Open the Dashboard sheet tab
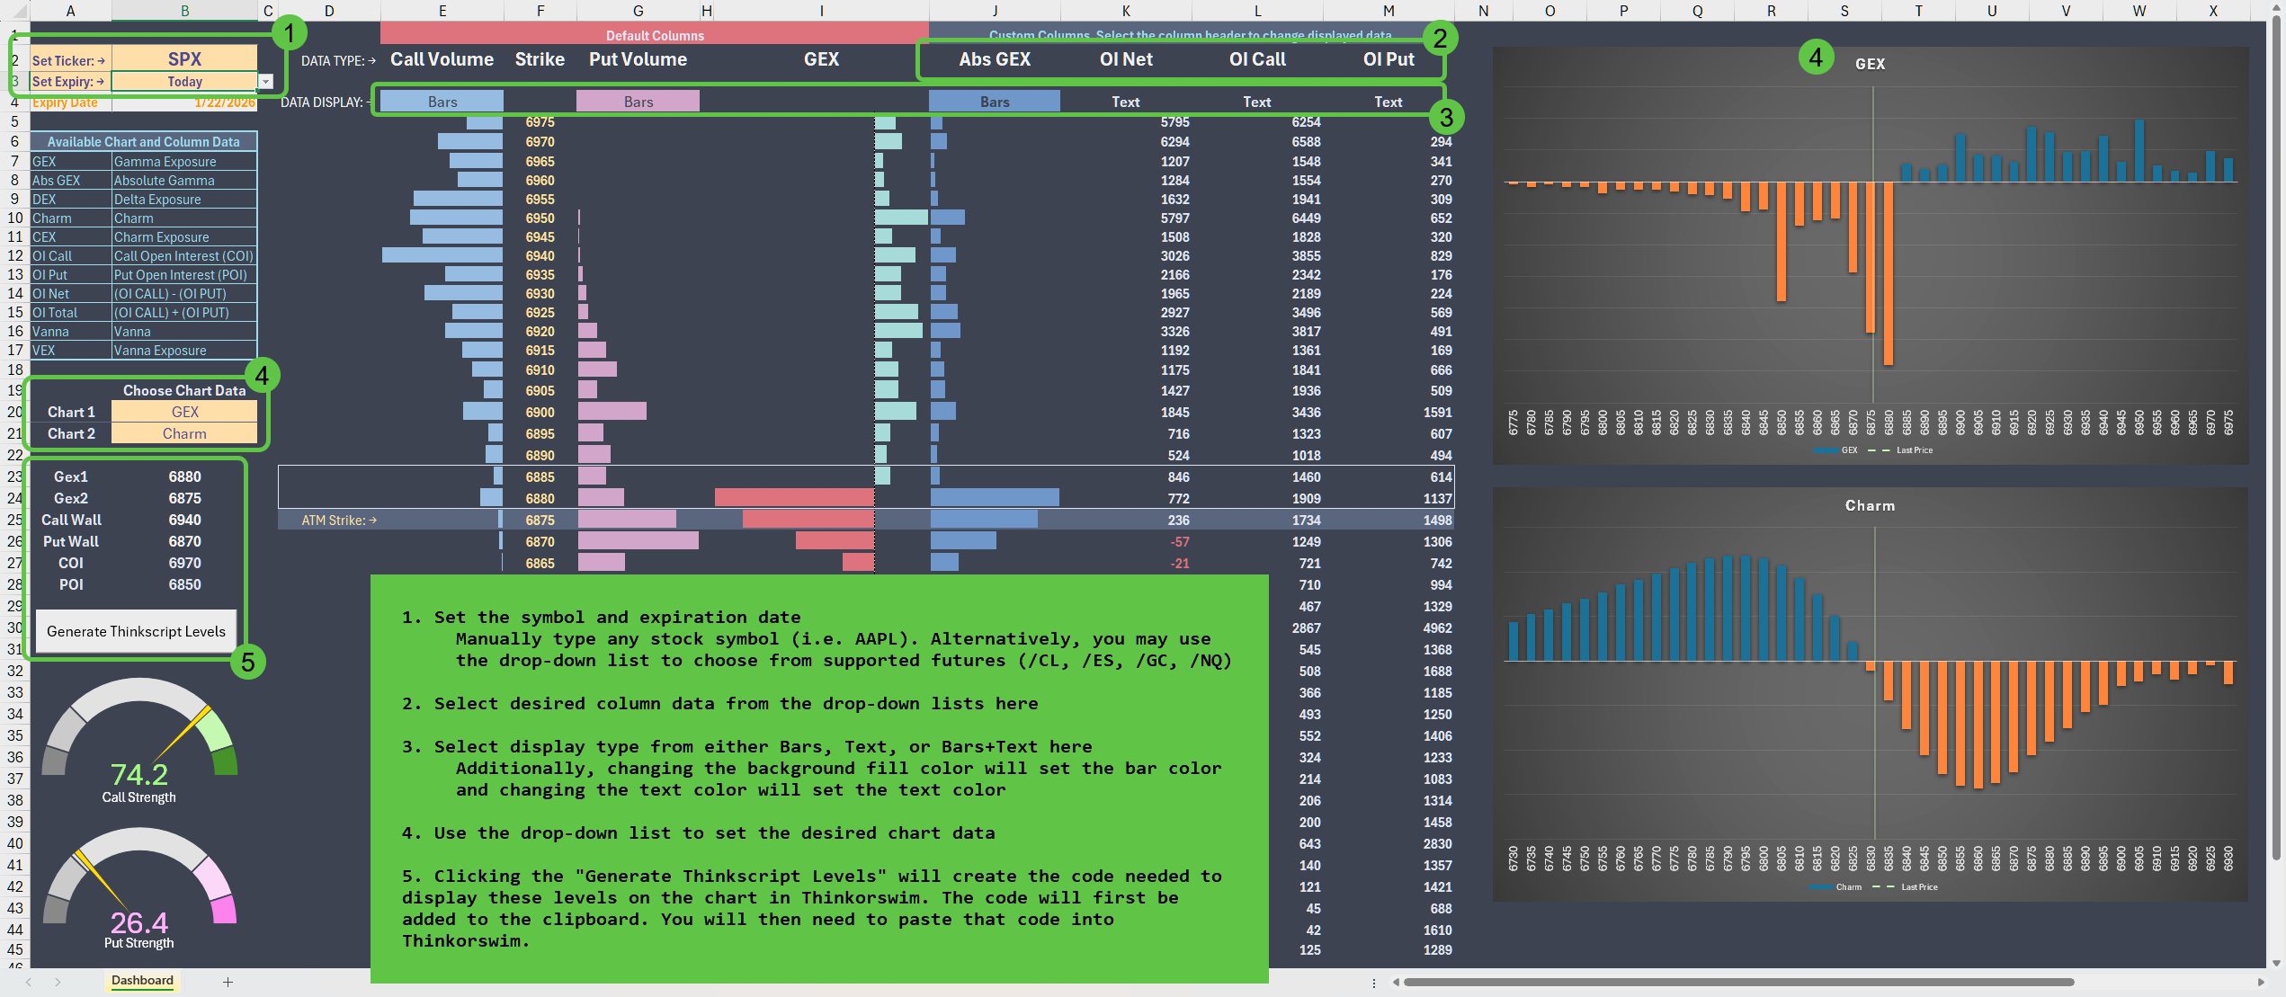The width and height of the screenshot is (2286, 997). [142, 981]
